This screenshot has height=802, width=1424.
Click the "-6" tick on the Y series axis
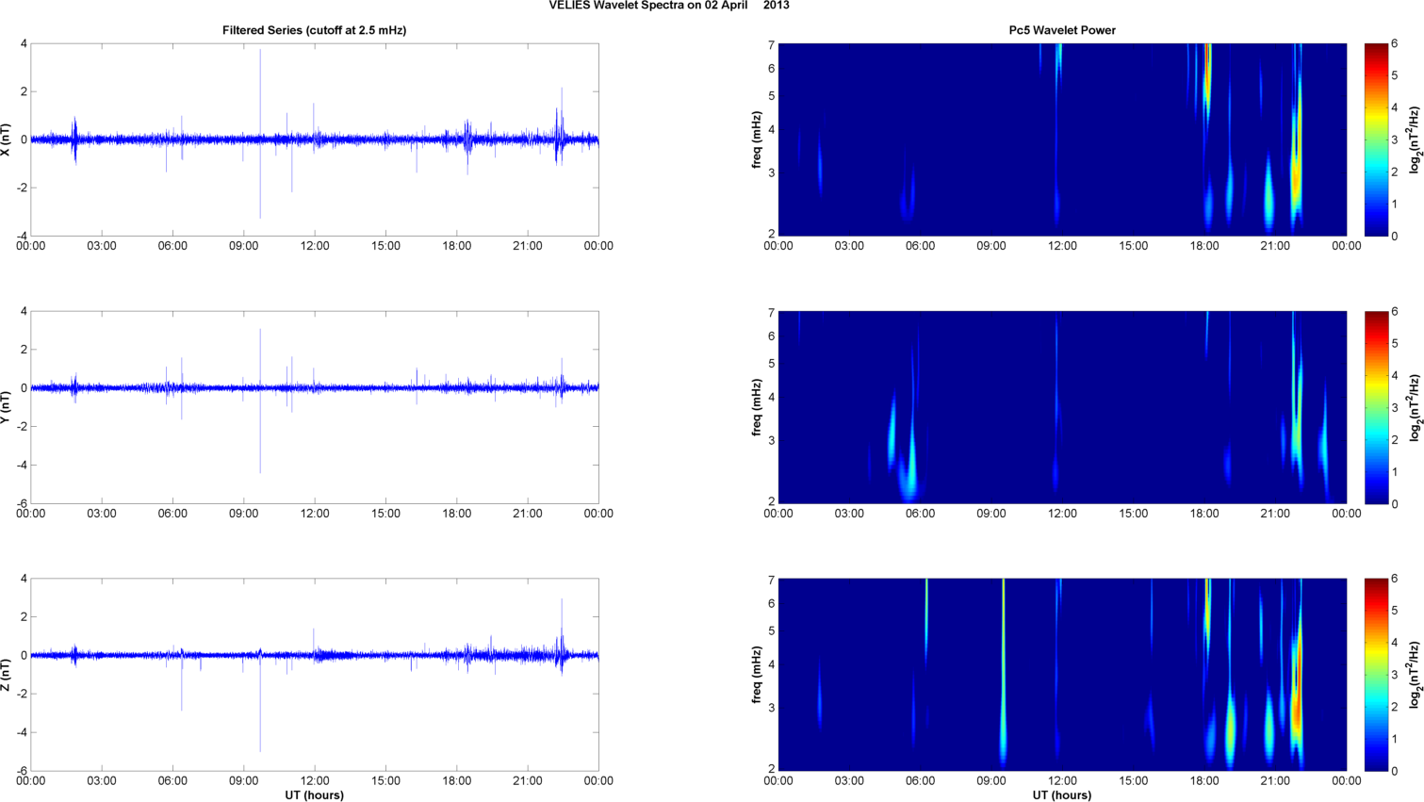pos(22,503)
